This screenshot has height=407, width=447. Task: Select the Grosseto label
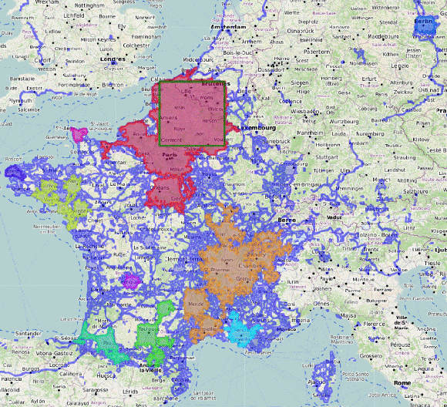(371, 356)
